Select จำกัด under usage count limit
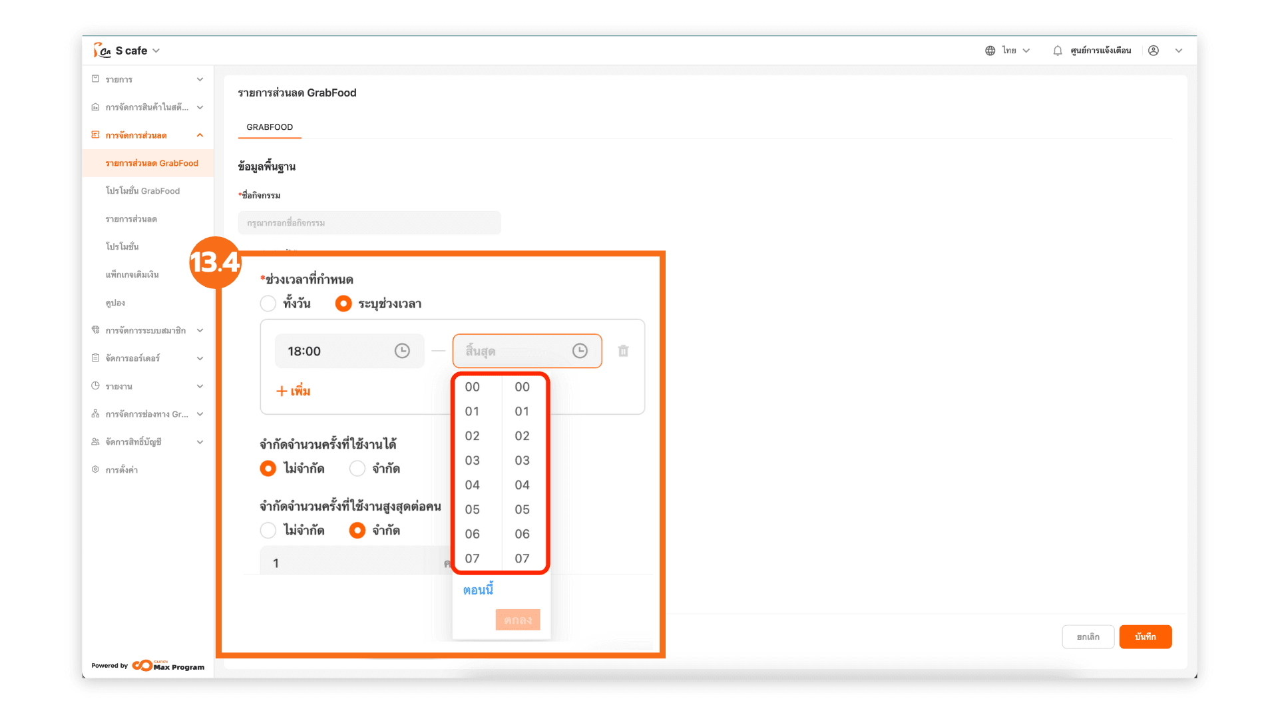This screenshot has width=1278, height=719. pos(357,469)
